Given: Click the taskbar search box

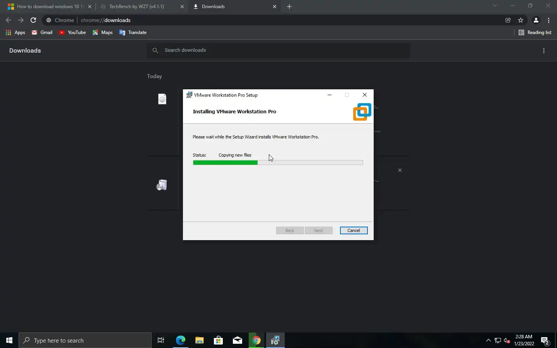Looking at the screenshot, I should tap(85, 340).
